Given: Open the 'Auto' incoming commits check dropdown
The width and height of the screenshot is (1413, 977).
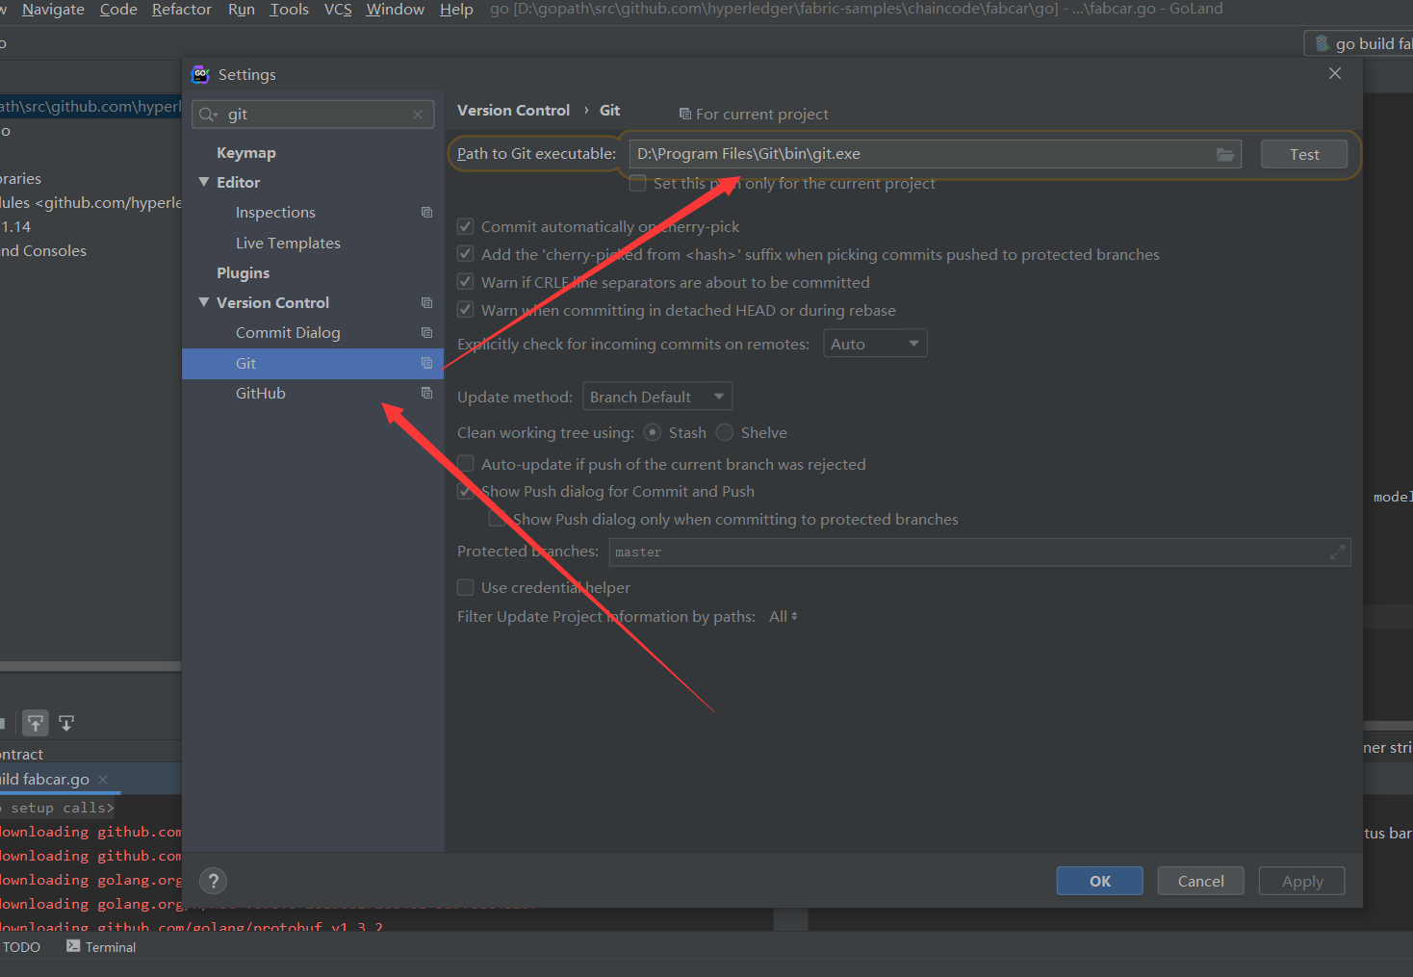Looking at the screenshot, I should coord(875,344).
